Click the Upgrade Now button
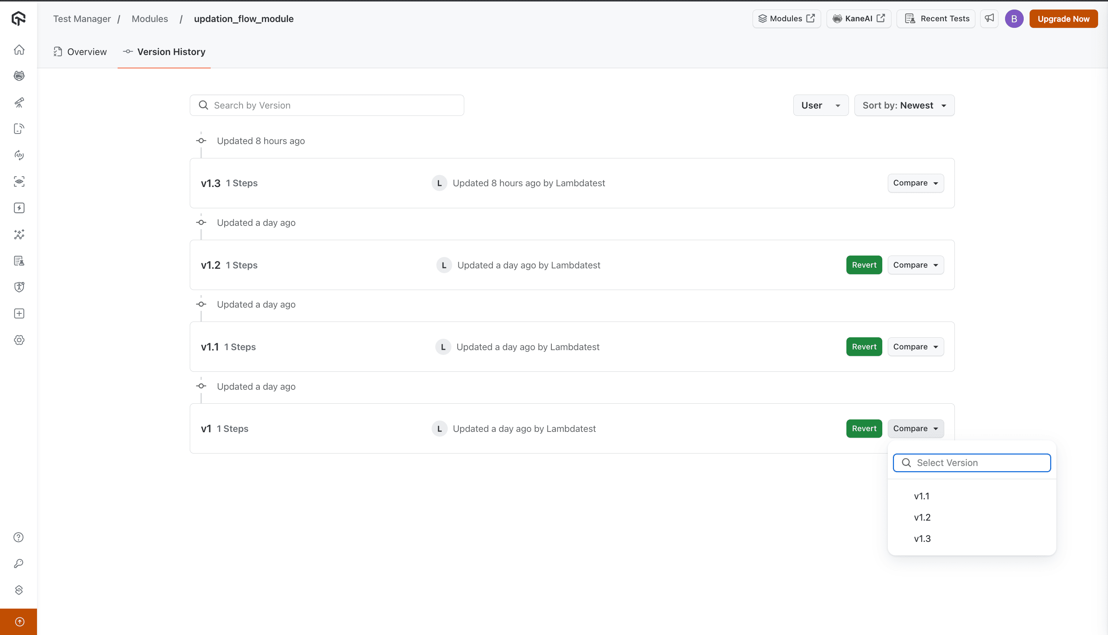This screenshot has width=1108, height=635. point(1063,19)
